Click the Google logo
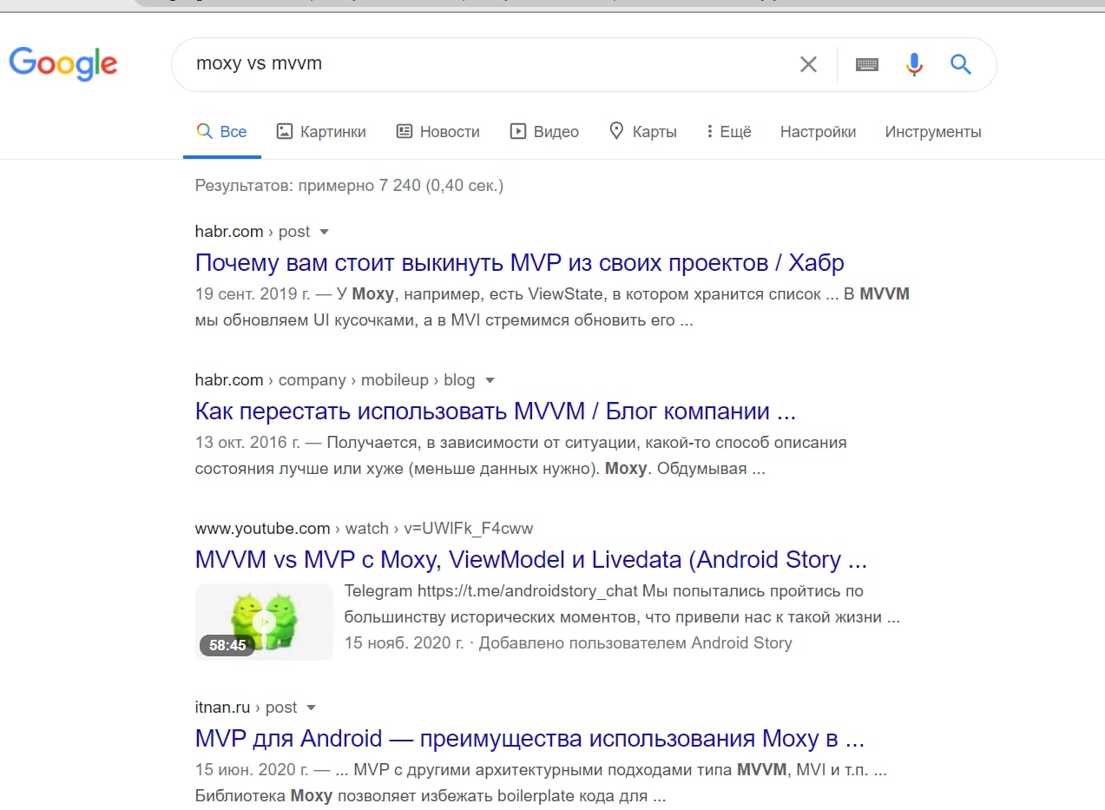Screen dimensions: 1105x810 tap(63, 64)
